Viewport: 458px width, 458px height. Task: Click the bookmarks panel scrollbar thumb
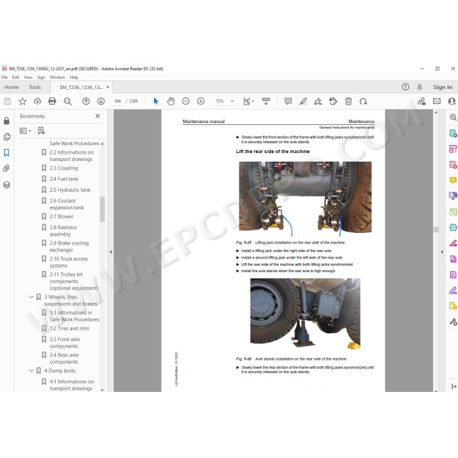[x=102, y=209]
